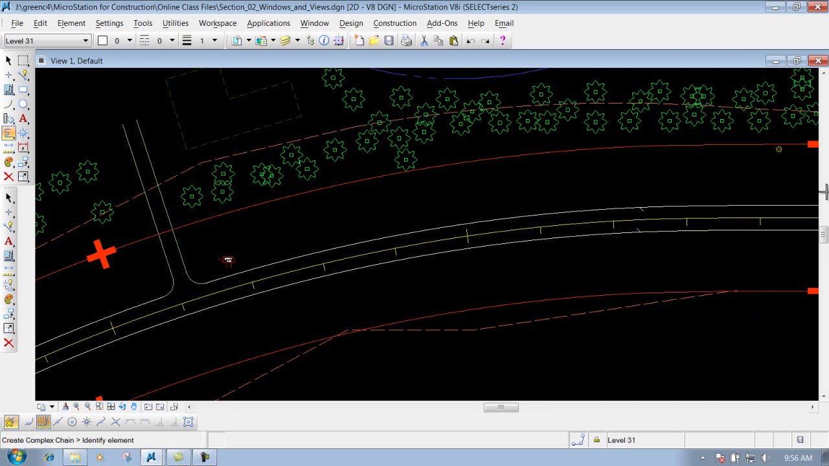Click the Pan View hand tool
The image size is (829, 466).
tap(134, 406)
